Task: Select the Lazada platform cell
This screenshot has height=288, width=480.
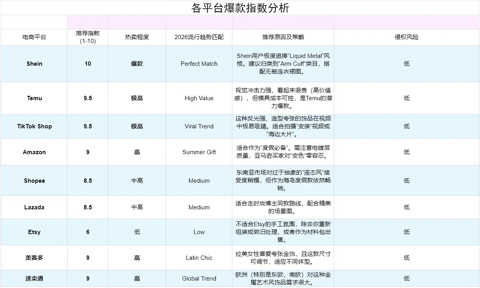Action: point(34,207)
